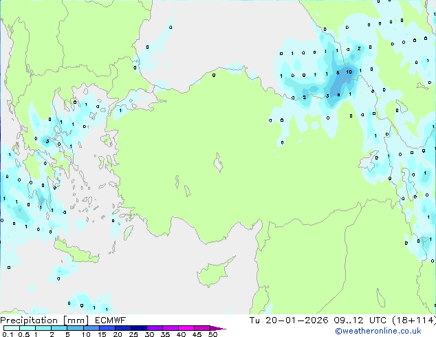Click the '10' precipitation value on the map
This screenshot has width=436, height=337.
tap(349, 72)
